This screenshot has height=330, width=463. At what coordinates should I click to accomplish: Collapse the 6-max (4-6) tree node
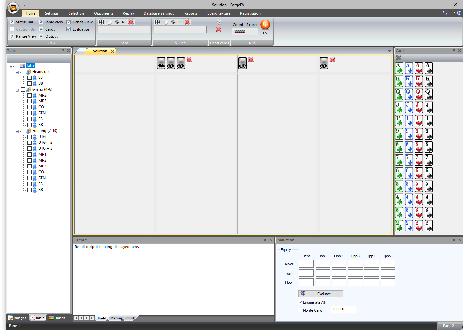click(x=17, y=90)
